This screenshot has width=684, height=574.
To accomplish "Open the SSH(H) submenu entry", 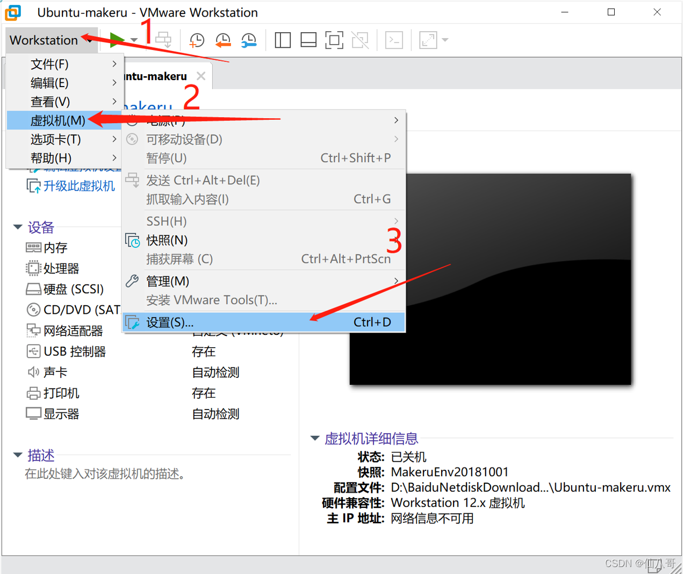I will tap(264, 221).
